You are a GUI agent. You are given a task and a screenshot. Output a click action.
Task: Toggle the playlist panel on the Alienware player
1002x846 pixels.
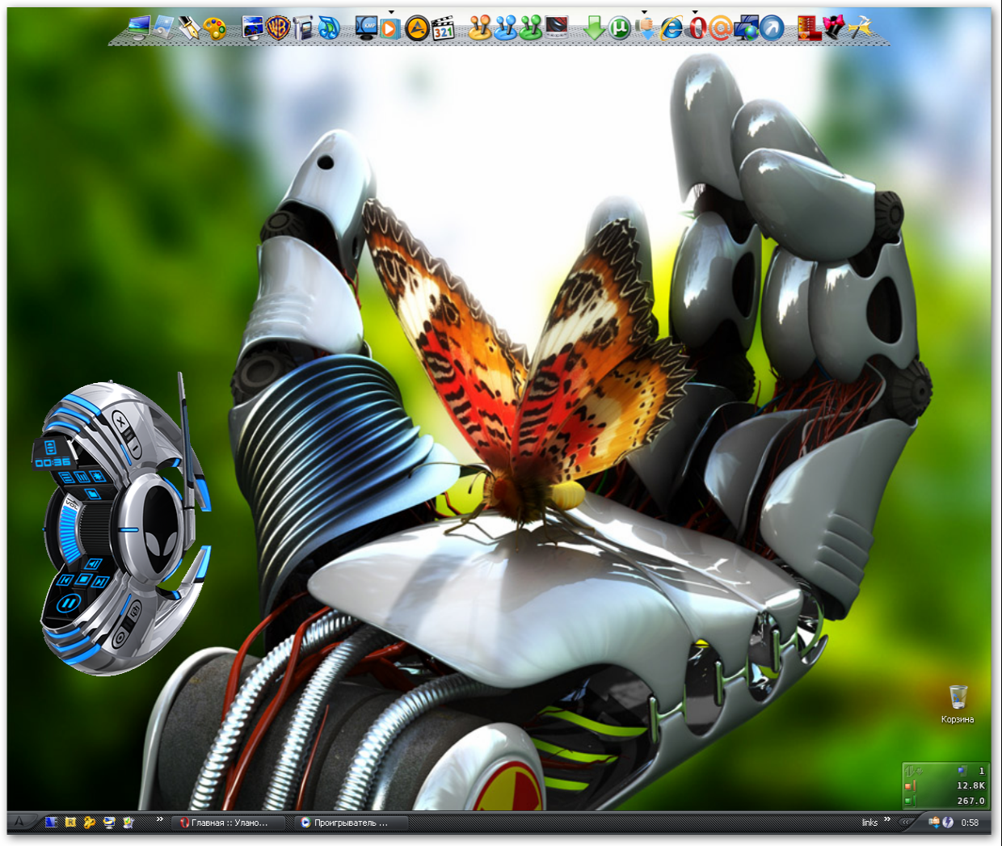point(66,477)
